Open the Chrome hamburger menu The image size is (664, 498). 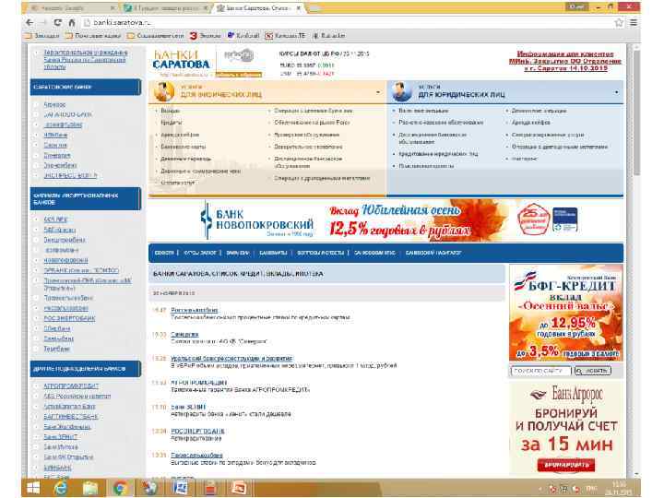[x=634, y=23]
